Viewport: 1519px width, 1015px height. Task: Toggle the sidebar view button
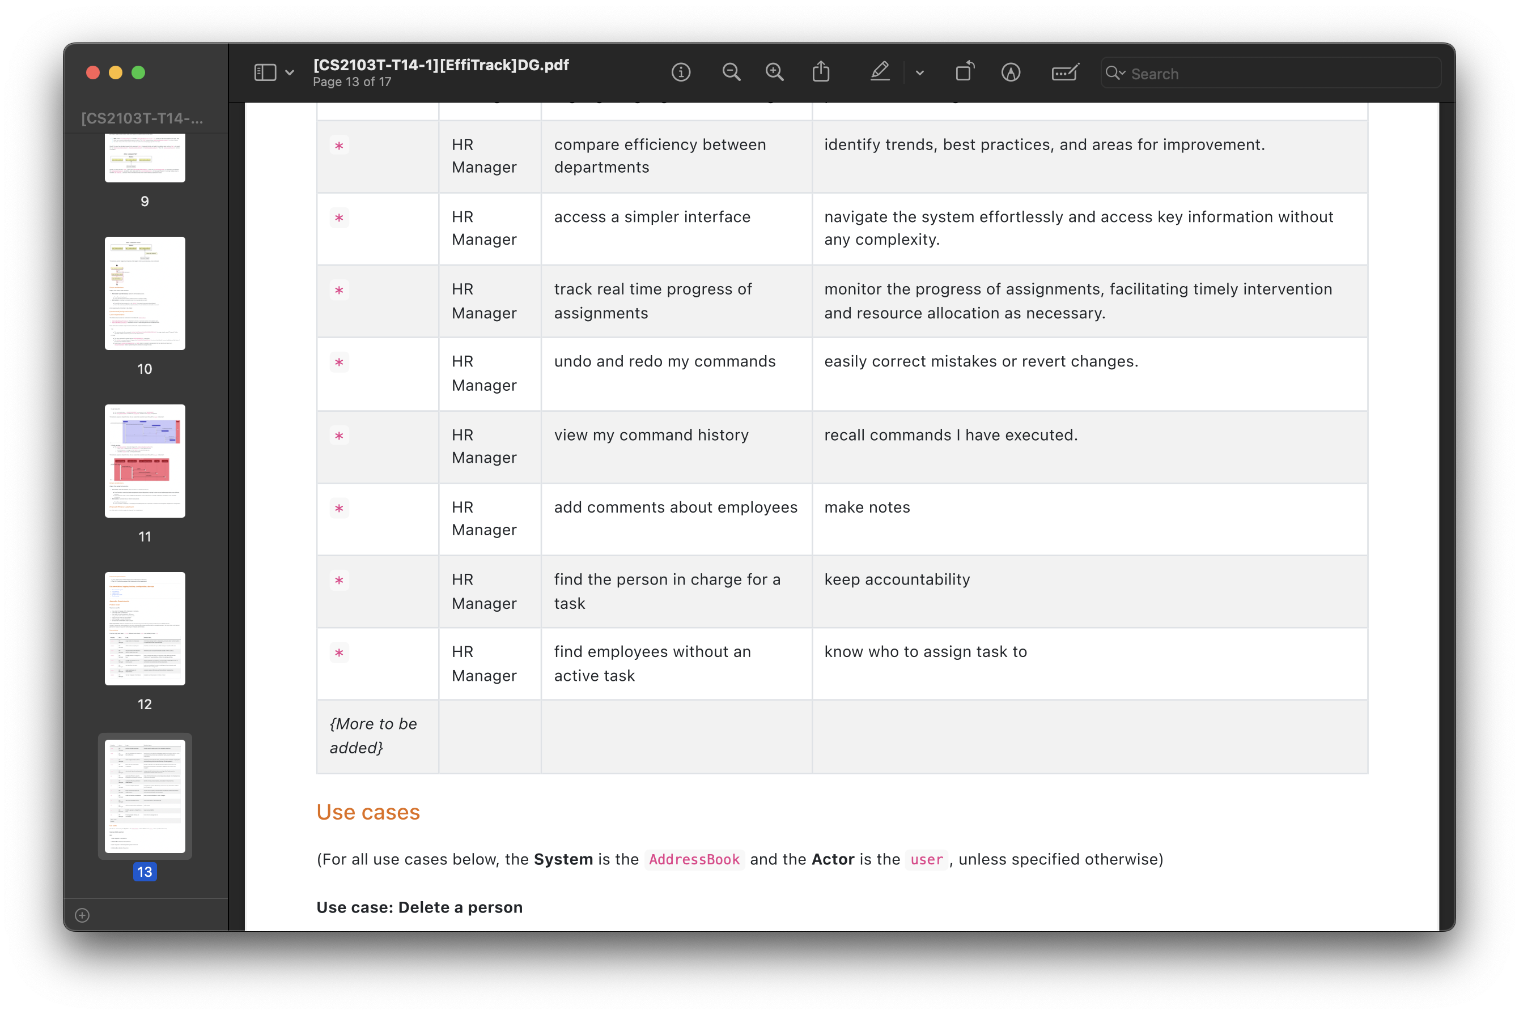coord(265,72)
